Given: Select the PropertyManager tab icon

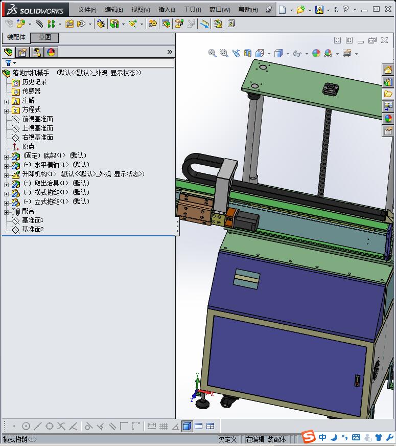Looking at the screenshot, I should pyautogui.click(x=22, y=52).
